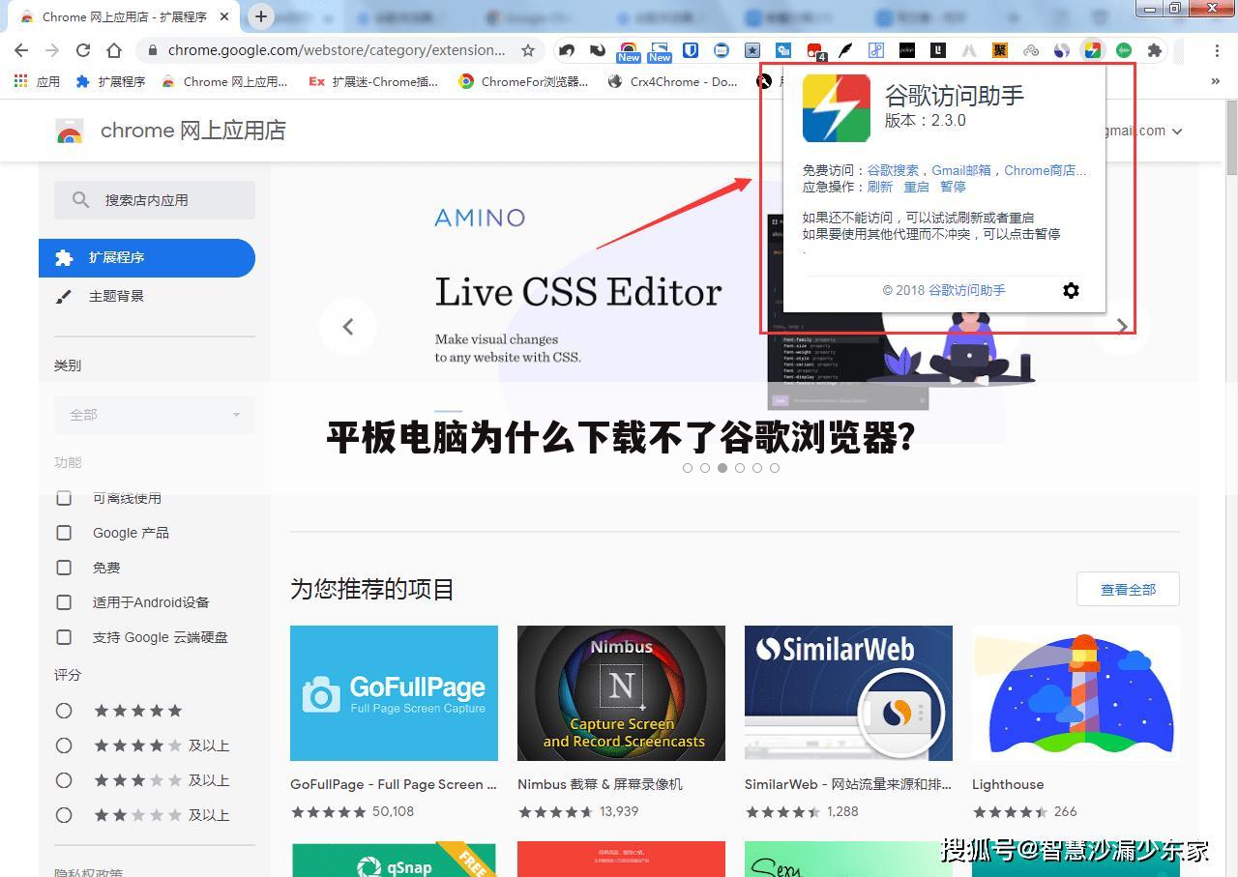1238x877 pixels.
Task: Check the 免费 checkbox
Action: [64, 568]
